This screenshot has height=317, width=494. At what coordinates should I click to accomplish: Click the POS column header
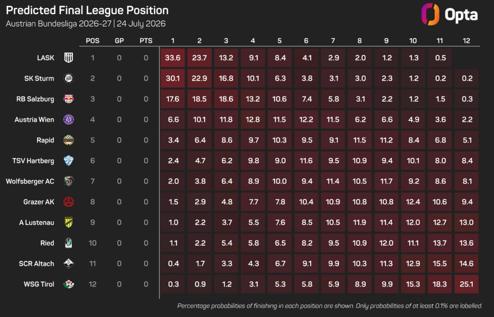(x=93, y=40)
